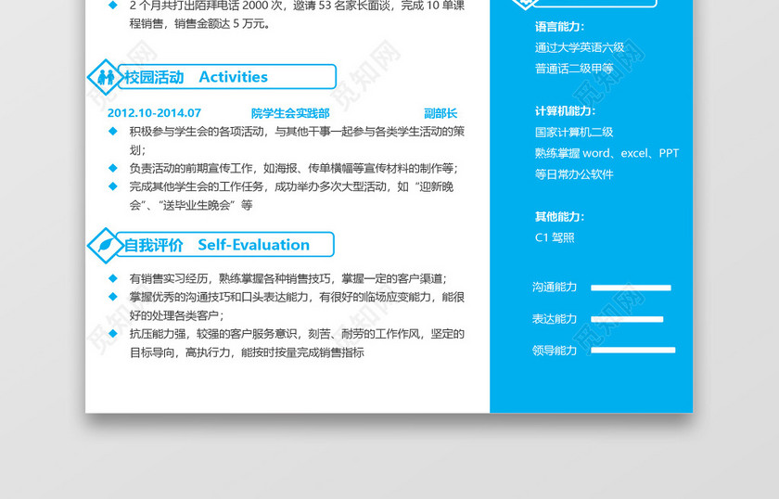Viewport: 779px width, 499px height.
Task: Click the line 程销售，销售金额达 5 万元
Action: click(x=199, y=24)
